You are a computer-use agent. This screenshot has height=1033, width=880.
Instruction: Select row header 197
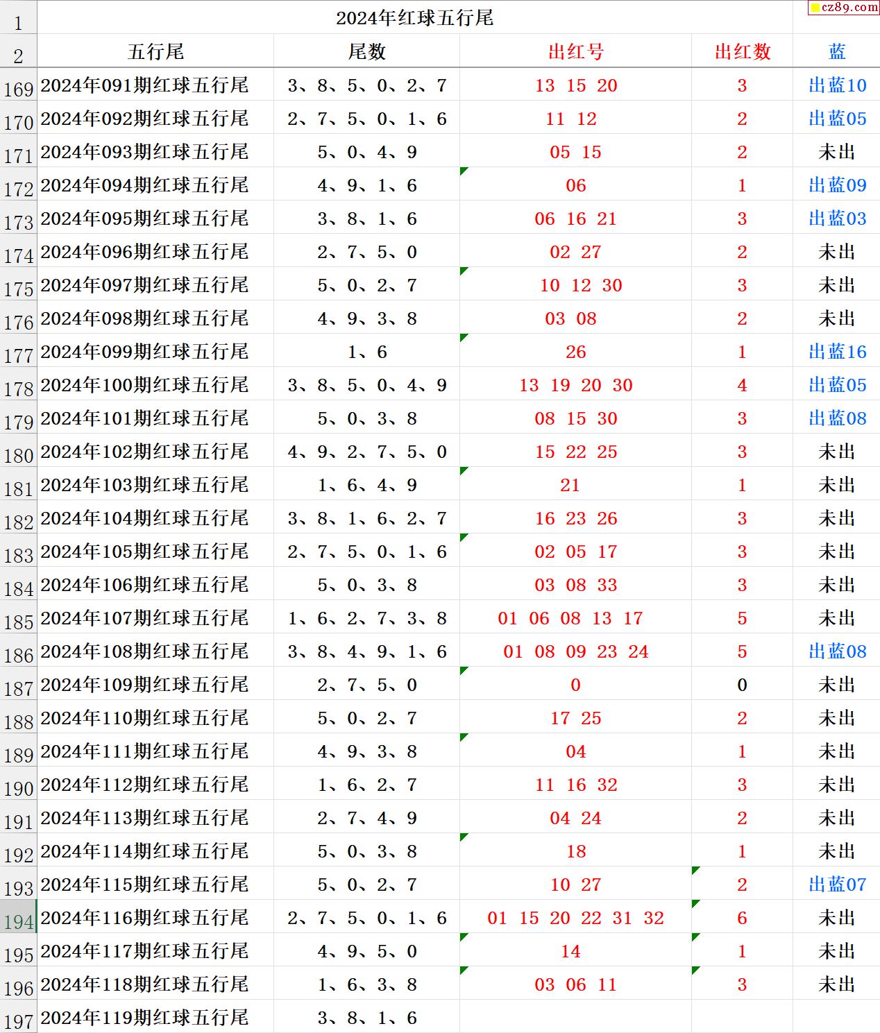(18, 1018)
